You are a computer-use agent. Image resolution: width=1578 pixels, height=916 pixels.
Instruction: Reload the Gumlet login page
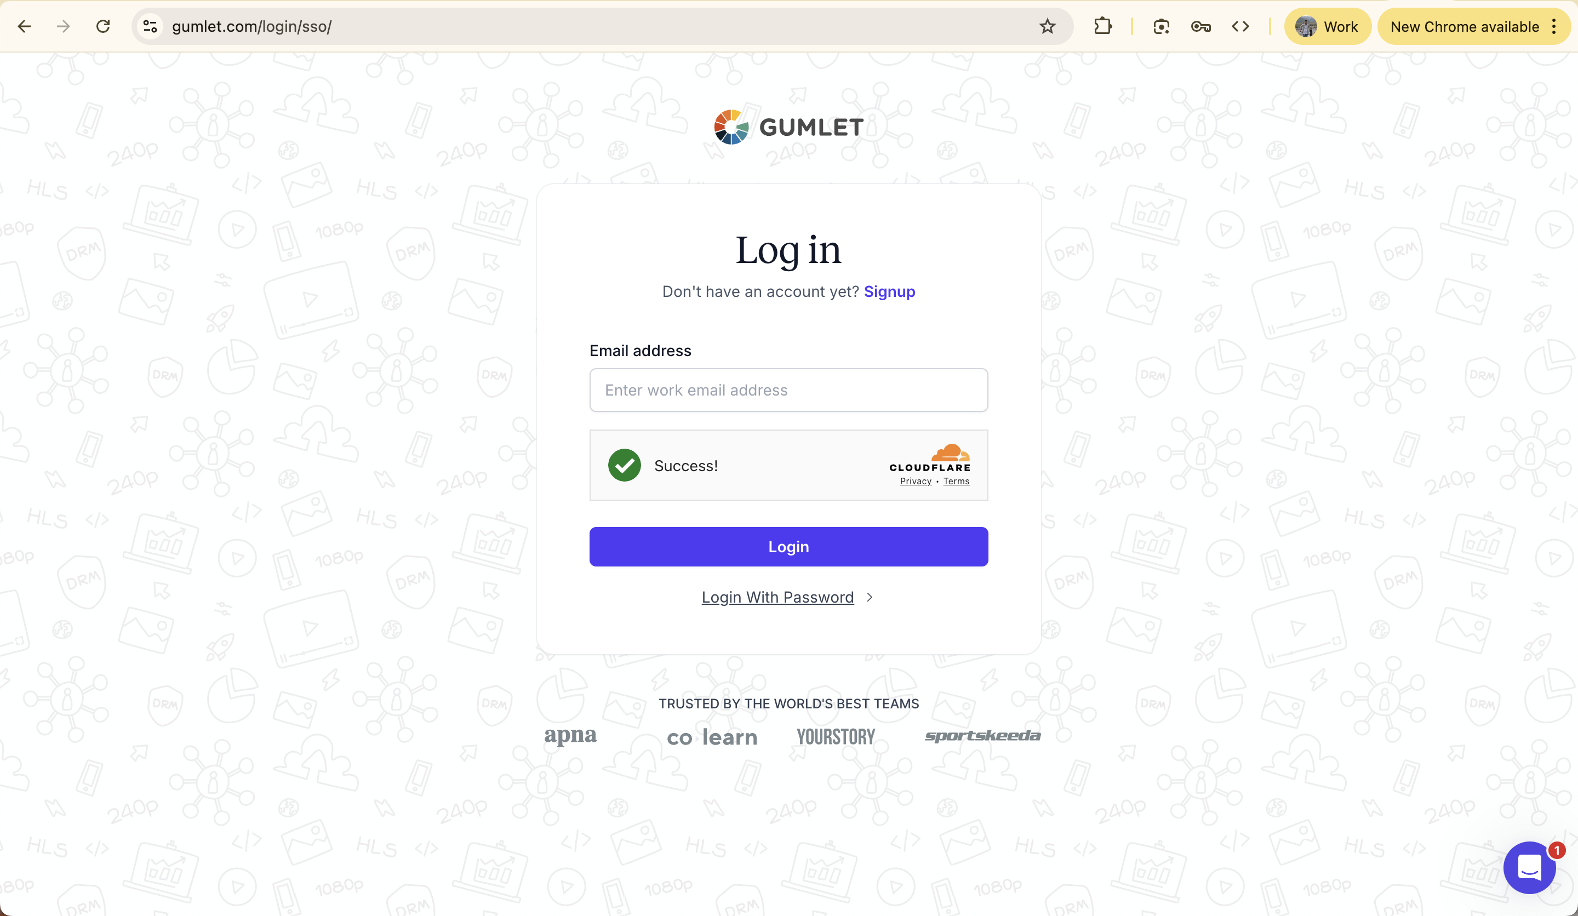[104, 26]
